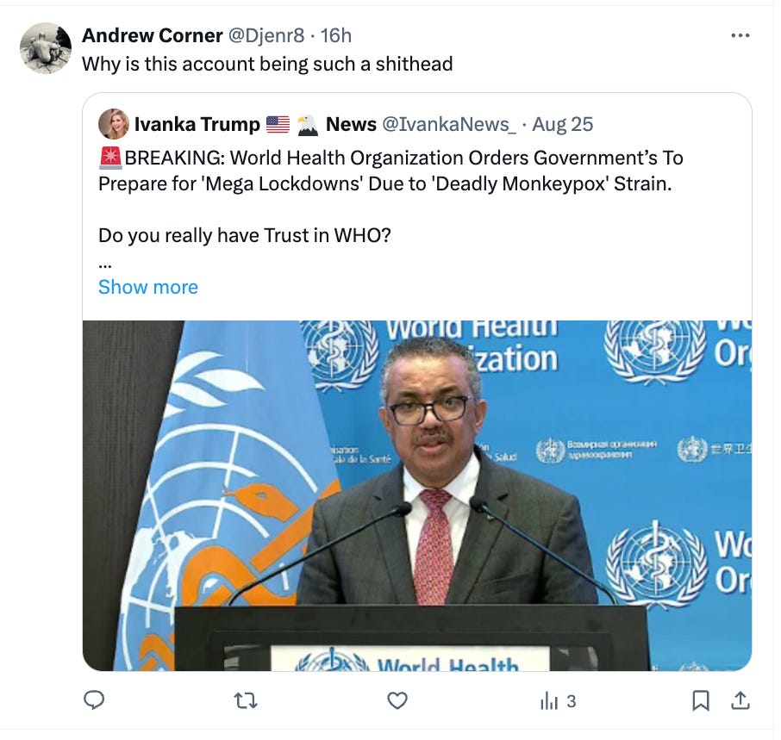781x740 pixels.
Task: Bookmark this tweet
Action: click(701, 700)
